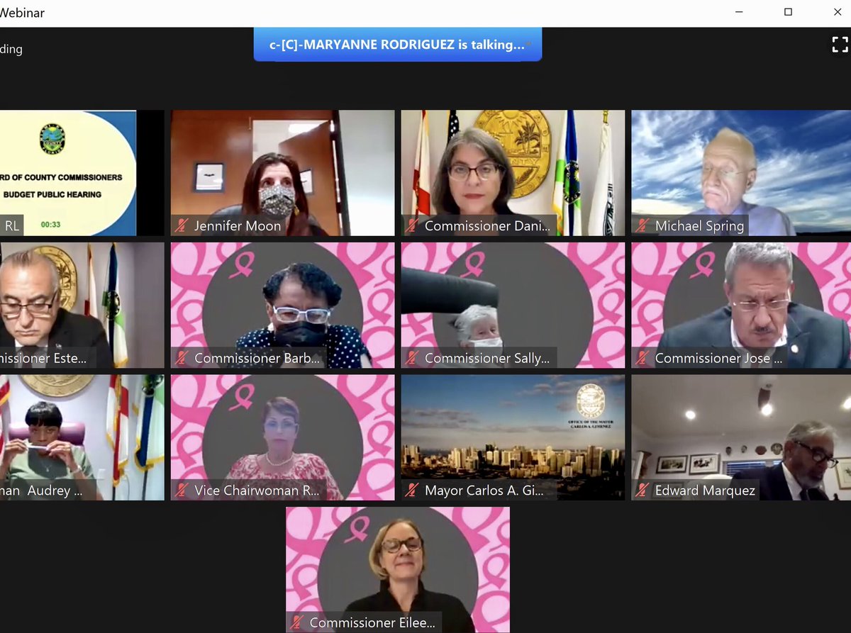Close the Webinar window

(x=837, y=12)
